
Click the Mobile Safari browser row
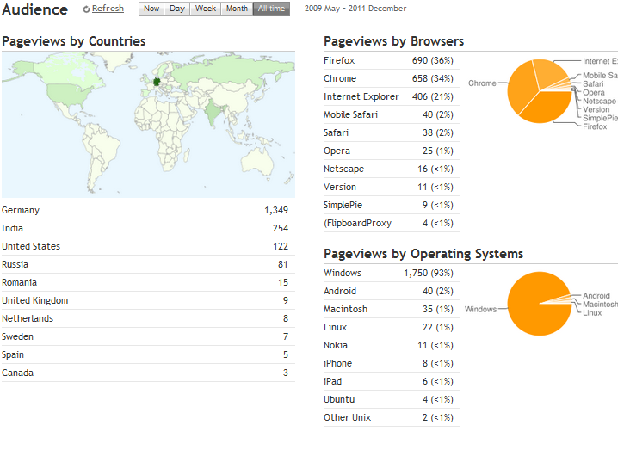click(392, 114)
